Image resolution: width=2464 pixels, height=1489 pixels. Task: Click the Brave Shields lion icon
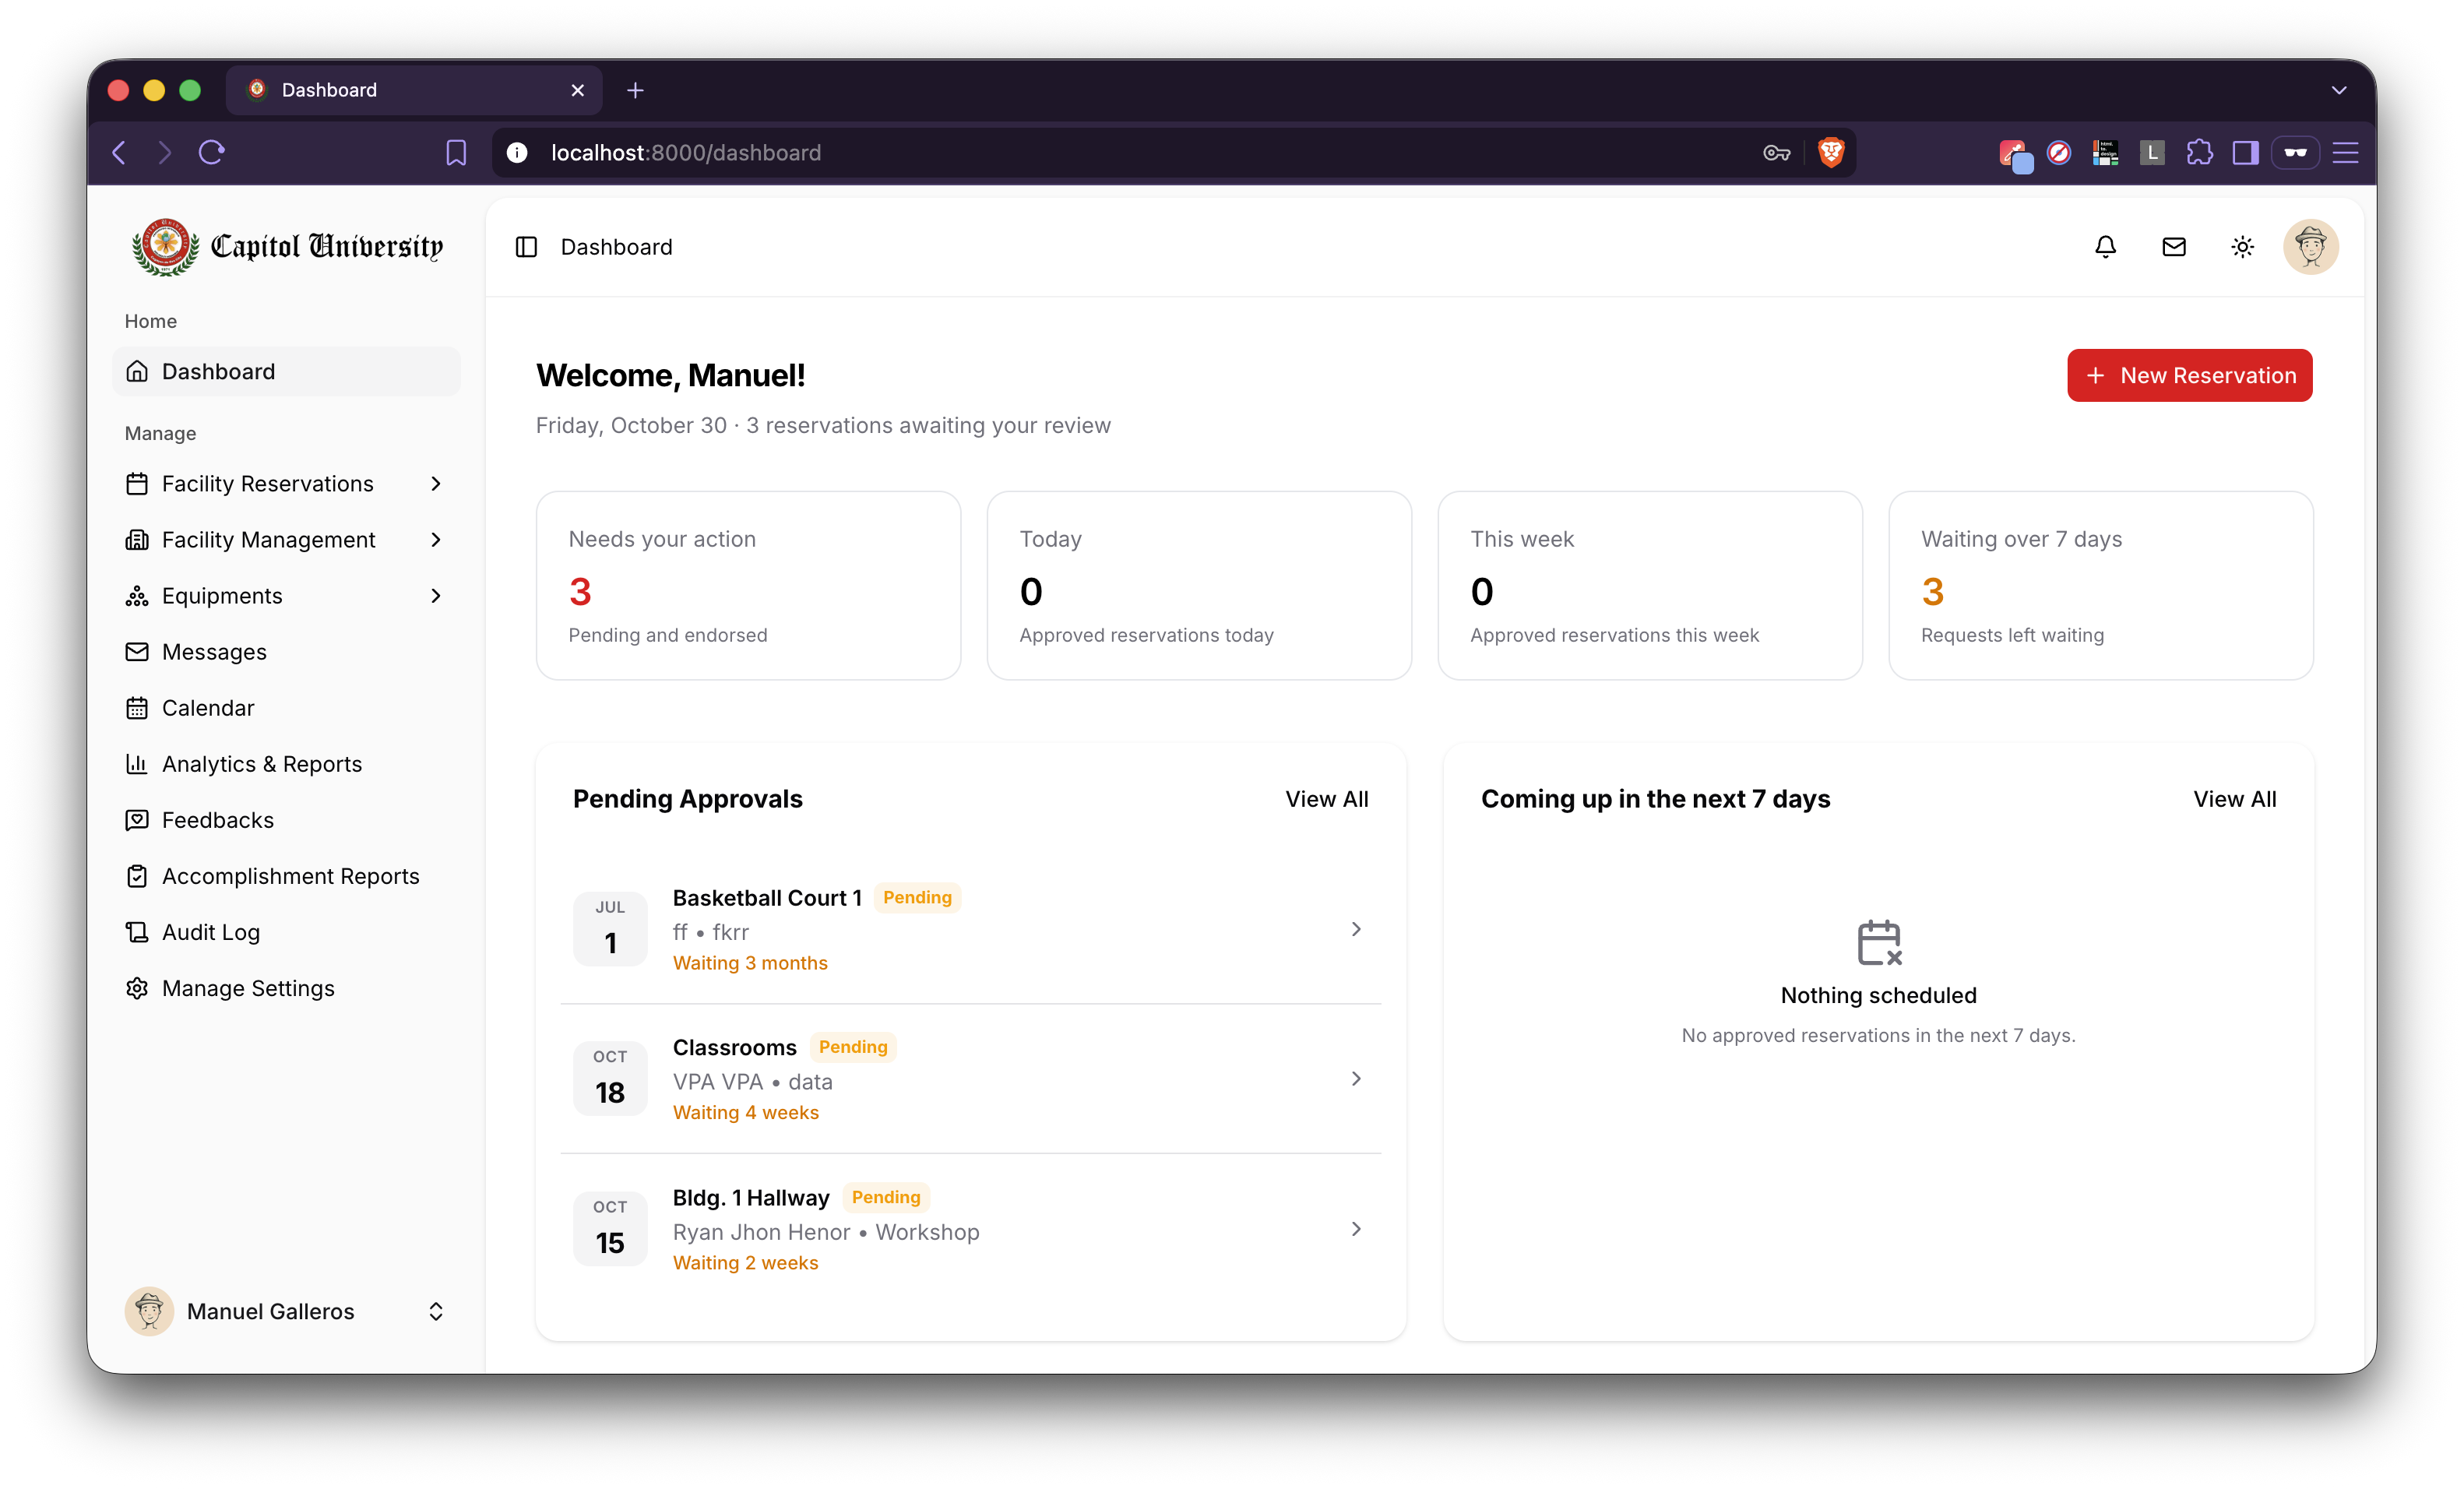click(x=1831, y=152)
